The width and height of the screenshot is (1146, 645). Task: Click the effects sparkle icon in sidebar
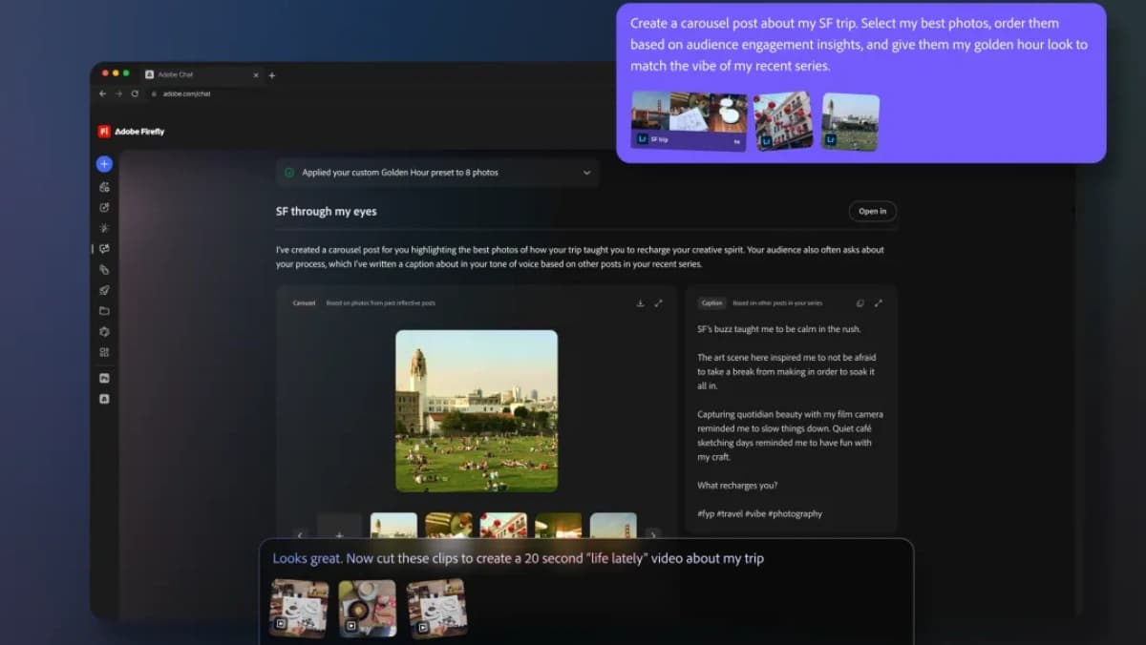point(104,228)
